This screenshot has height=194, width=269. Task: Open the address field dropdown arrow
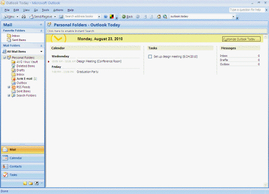[233, 17]
